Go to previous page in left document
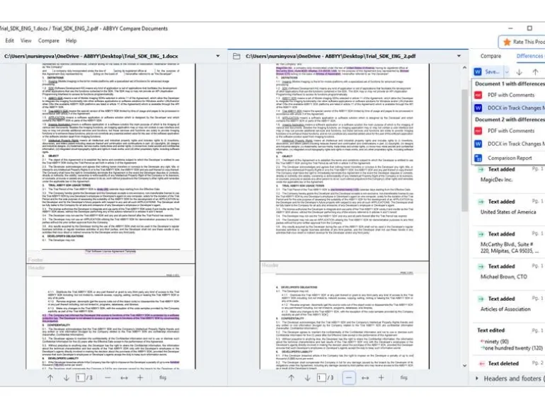 50,378
